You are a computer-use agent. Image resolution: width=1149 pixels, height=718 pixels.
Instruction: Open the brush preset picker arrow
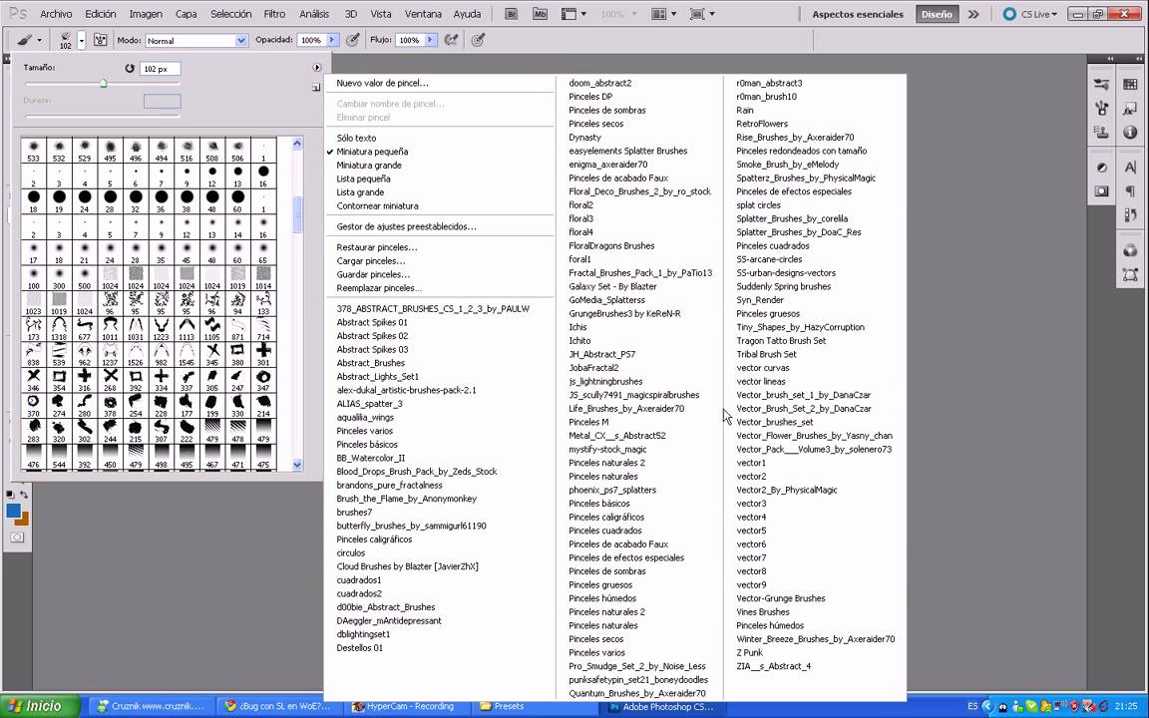[x=82, y=40]
